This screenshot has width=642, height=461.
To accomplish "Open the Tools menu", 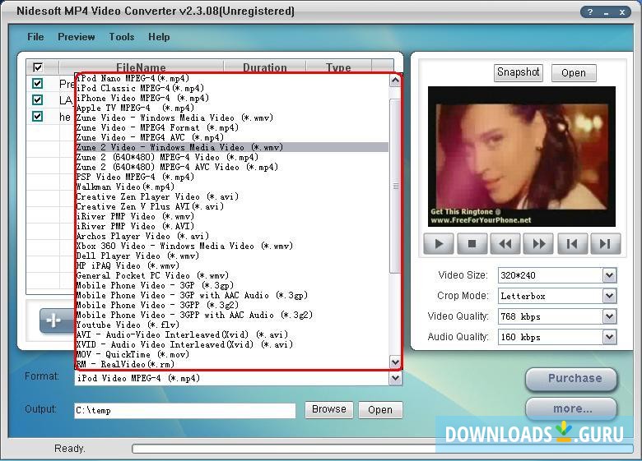I will (x=122, y=37).
